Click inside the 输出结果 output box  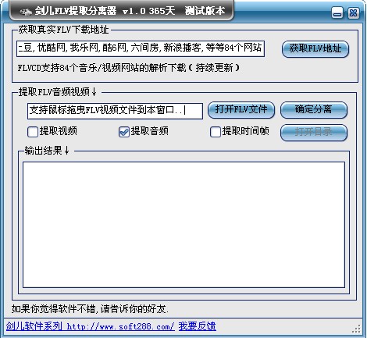(x=183, y=225)
